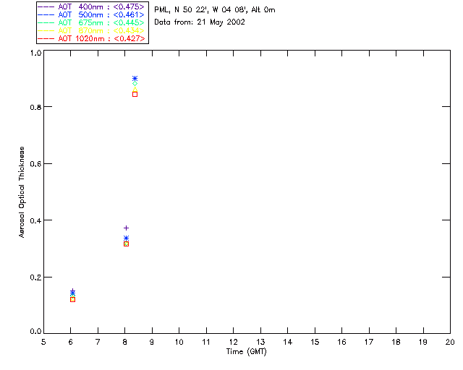
Task: Click the blue asterisk marker near 0.90
Action: coord(135,79)
